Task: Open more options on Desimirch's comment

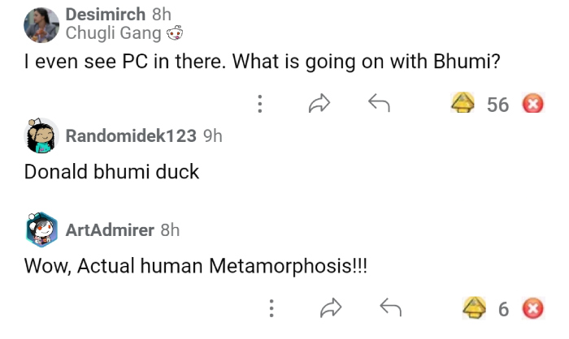Action: [x=259, y=104]
